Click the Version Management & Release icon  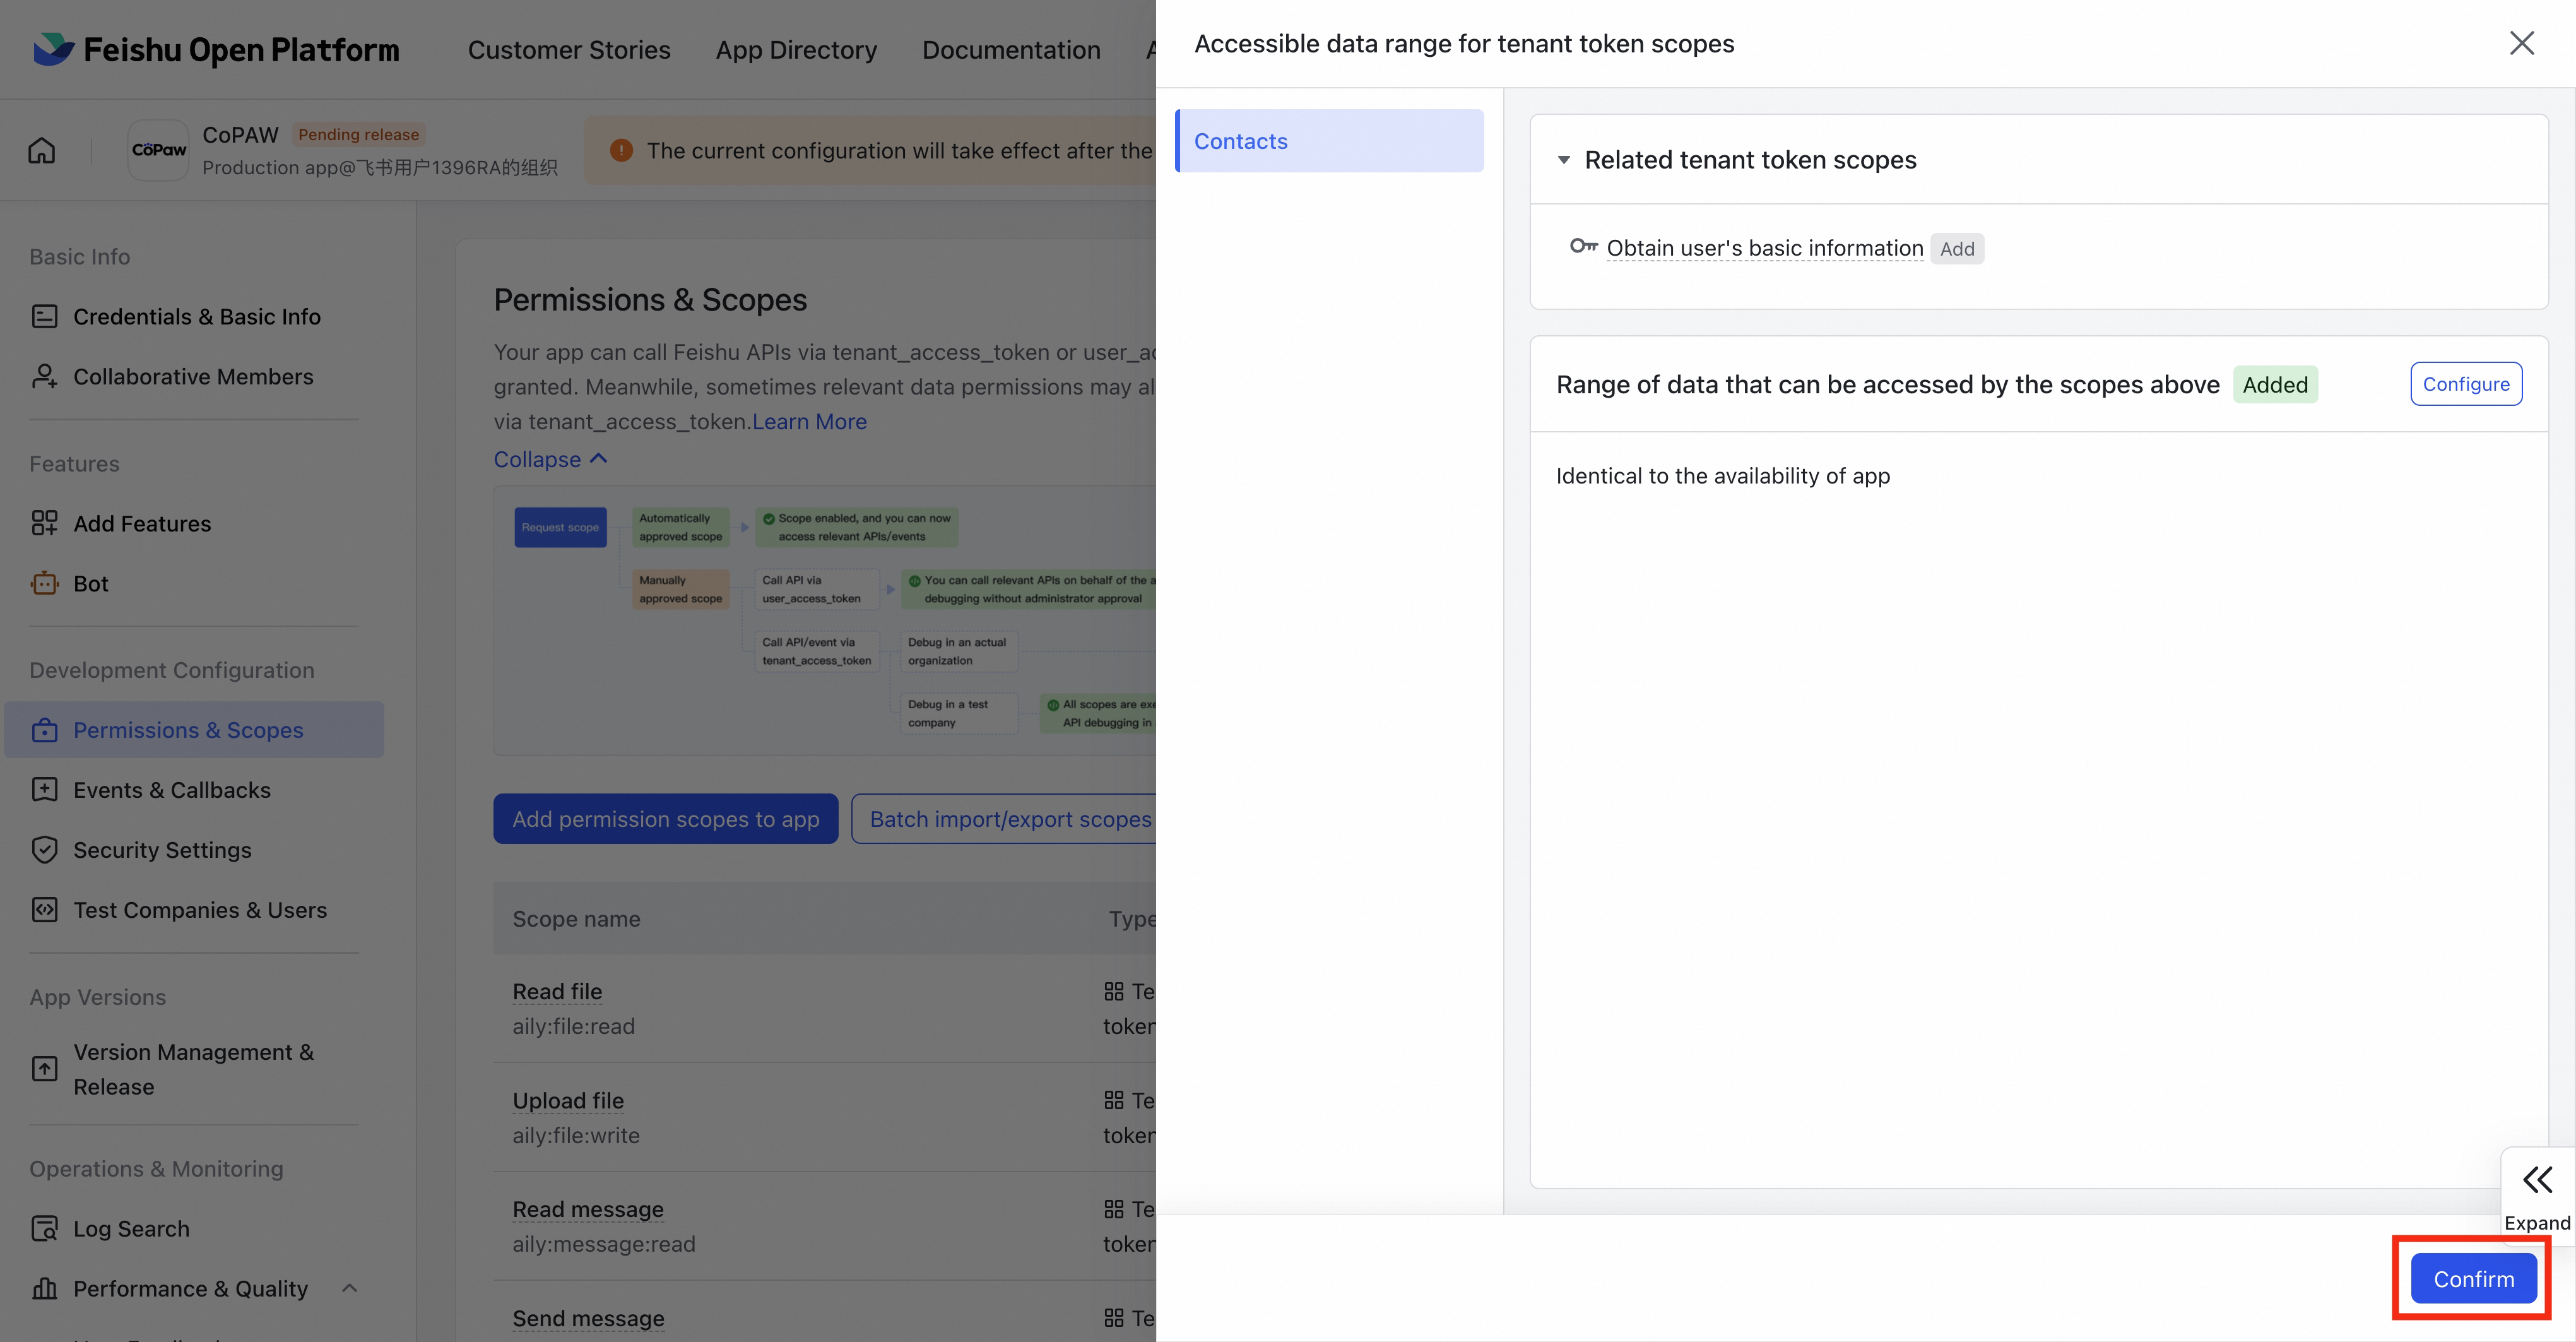pos(44,1069)
